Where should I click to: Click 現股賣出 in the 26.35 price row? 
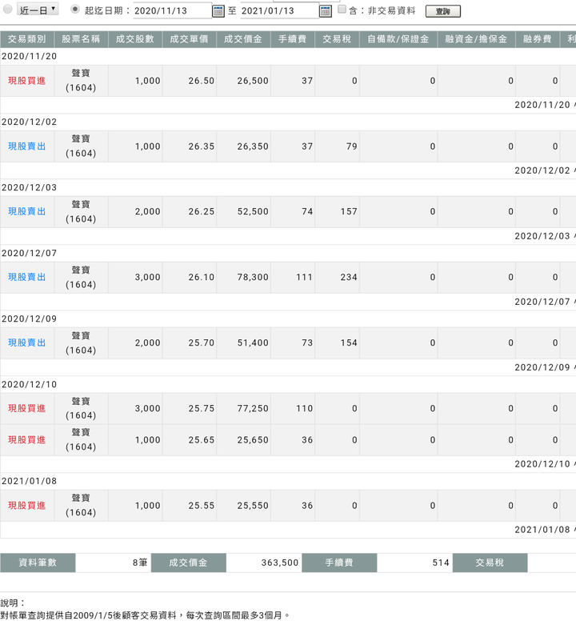[27, 146]
